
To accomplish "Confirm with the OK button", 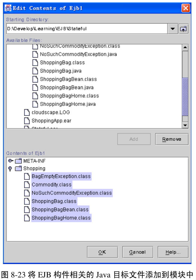I will pos(102,252).
